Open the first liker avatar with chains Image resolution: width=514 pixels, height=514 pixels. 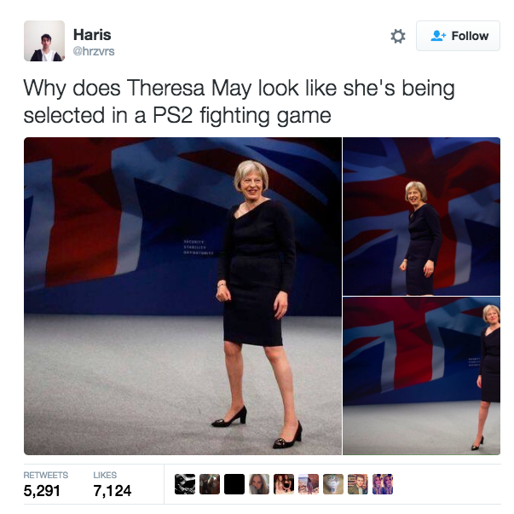pos(185,484)
